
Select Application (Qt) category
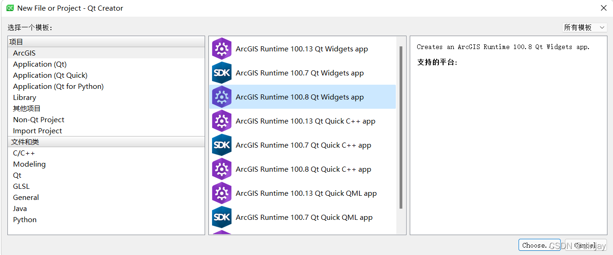point(106,64)
